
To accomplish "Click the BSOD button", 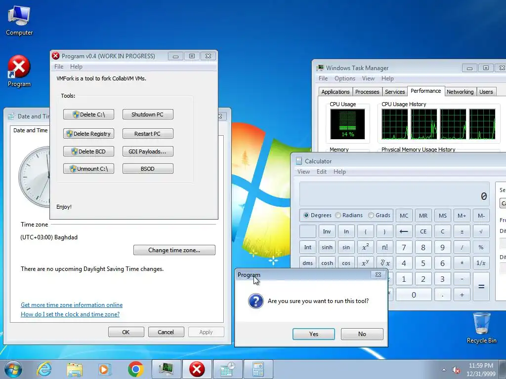I will tap(148, 169).
